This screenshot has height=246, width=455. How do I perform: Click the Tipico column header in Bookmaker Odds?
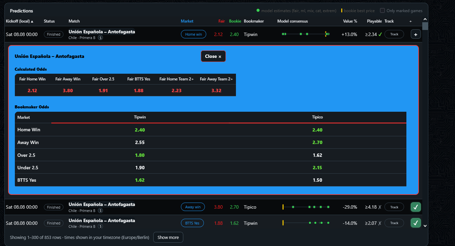(318, 117)
